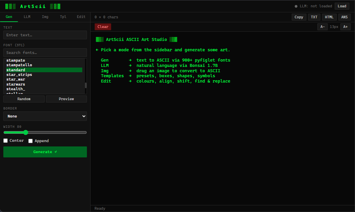355x212 pixels.
Task: Open the Edit tab
Action: pos(81,17)
